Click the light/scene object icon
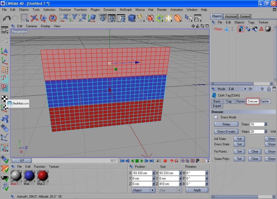This screenshot has width=277, height=199. (169, 18)
